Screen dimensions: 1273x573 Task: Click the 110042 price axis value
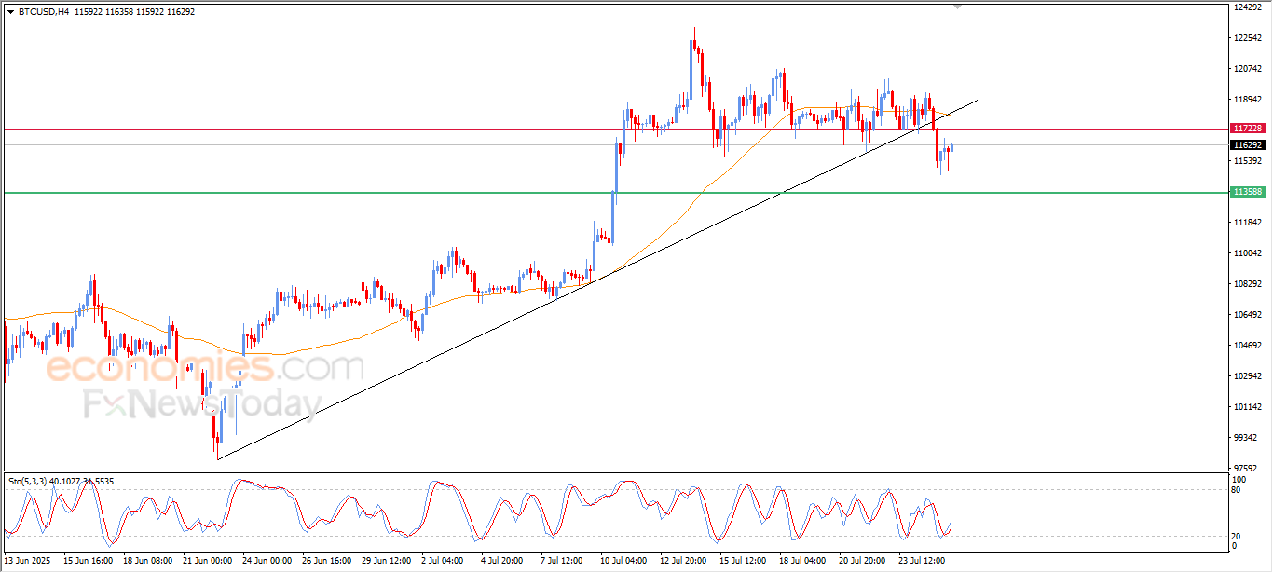coord(1247,253)
